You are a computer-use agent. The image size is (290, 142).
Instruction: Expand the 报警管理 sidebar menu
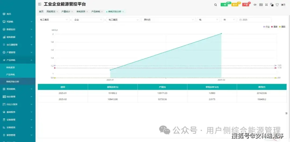tap(32, 135)
